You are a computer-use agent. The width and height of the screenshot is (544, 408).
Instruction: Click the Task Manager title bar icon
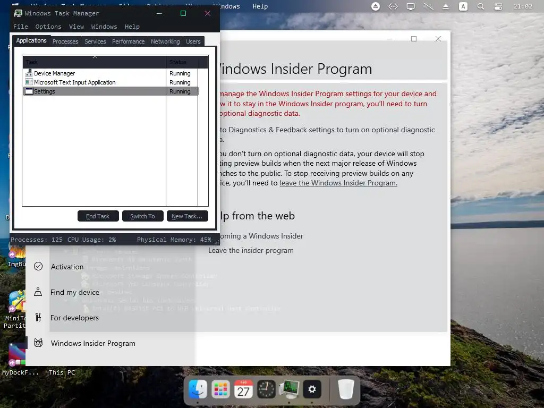pos(18,13)
